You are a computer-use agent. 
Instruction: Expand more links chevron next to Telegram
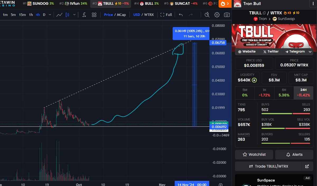pyautogui.click(x=310, y=52)
